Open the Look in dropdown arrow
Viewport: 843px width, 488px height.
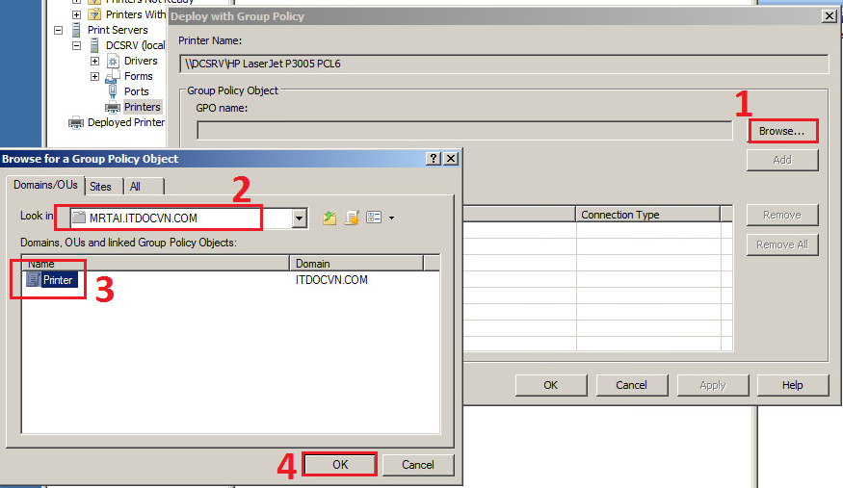point(300,218)
